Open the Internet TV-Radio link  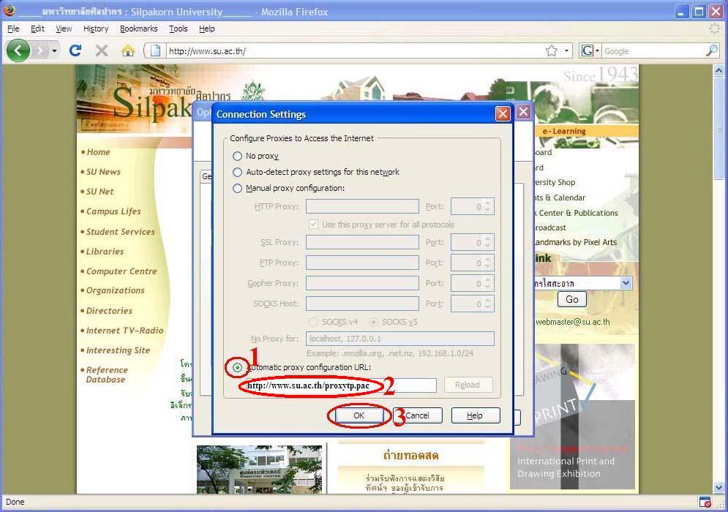pos(125,331)
